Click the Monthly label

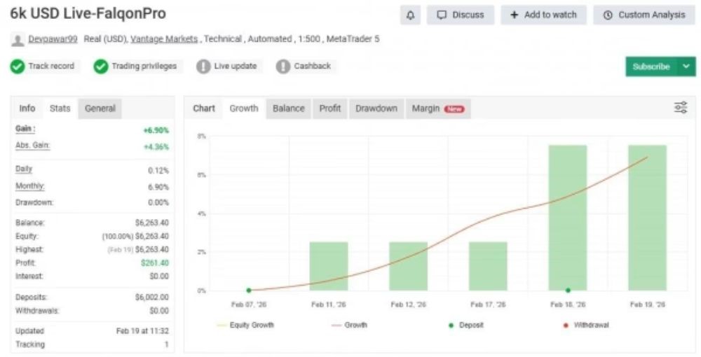click(x=30, y=185)
